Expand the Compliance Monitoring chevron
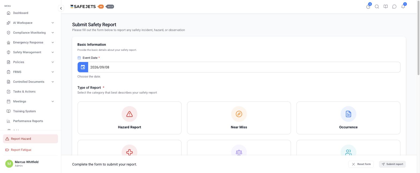420x173 pixels. coord(52,33)
